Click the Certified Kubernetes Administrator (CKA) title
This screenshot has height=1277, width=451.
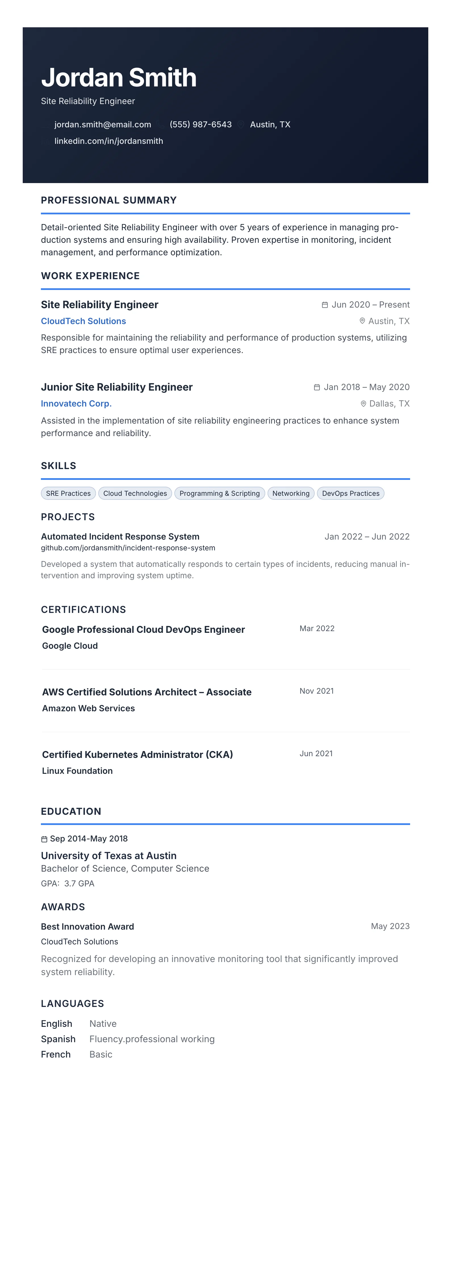(x=137, y=754)
